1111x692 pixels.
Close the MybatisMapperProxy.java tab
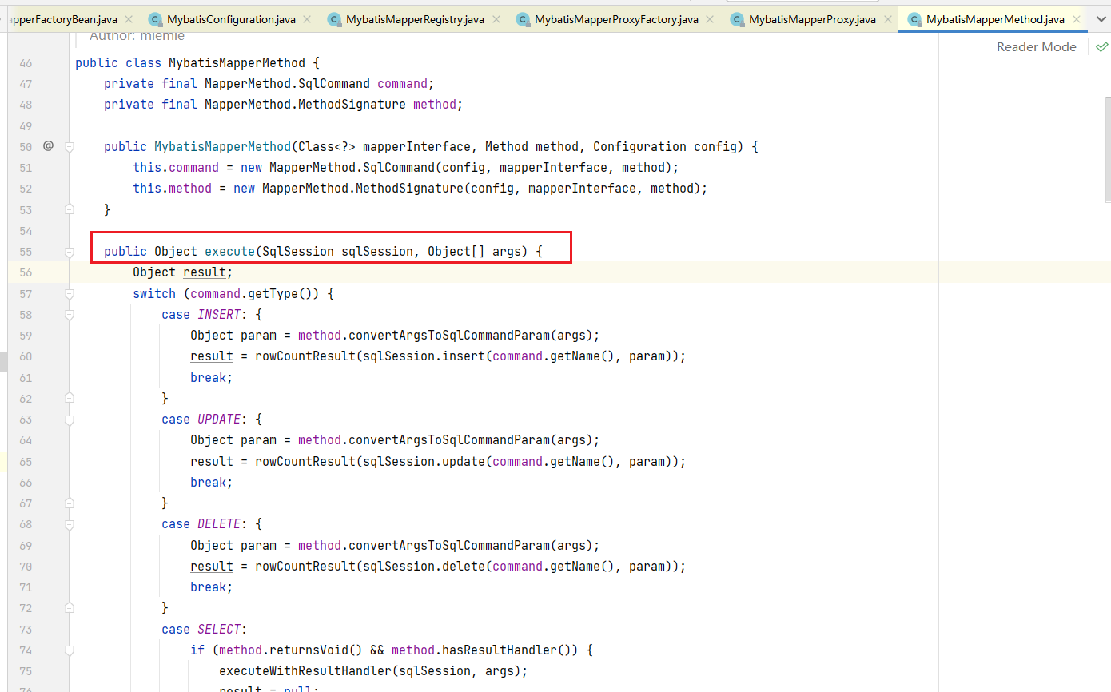tap(887, 19)
